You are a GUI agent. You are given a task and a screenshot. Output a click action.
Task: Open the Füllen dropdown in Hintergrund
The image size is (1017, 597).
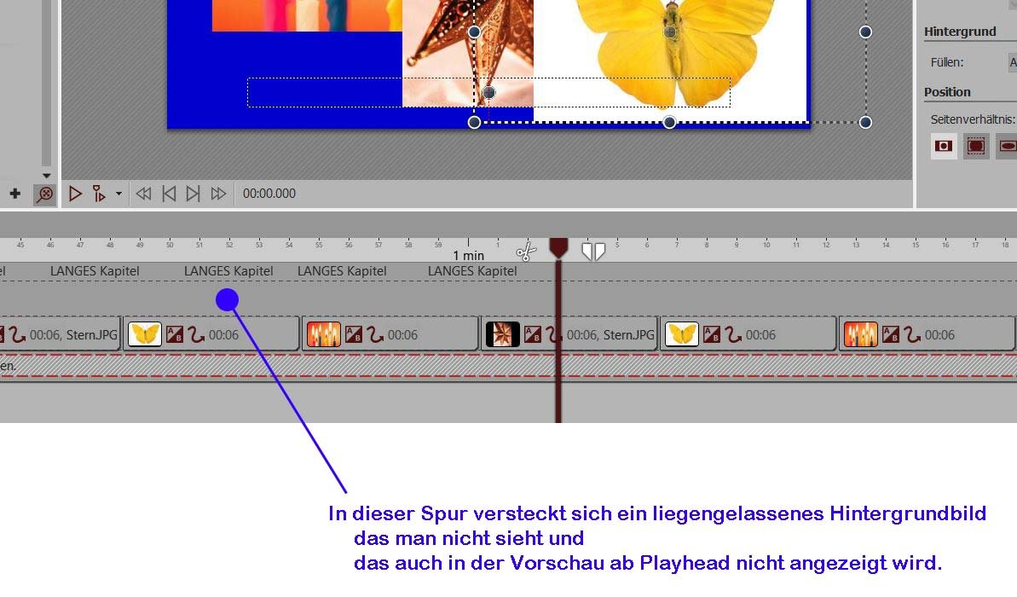(1013, 62)
